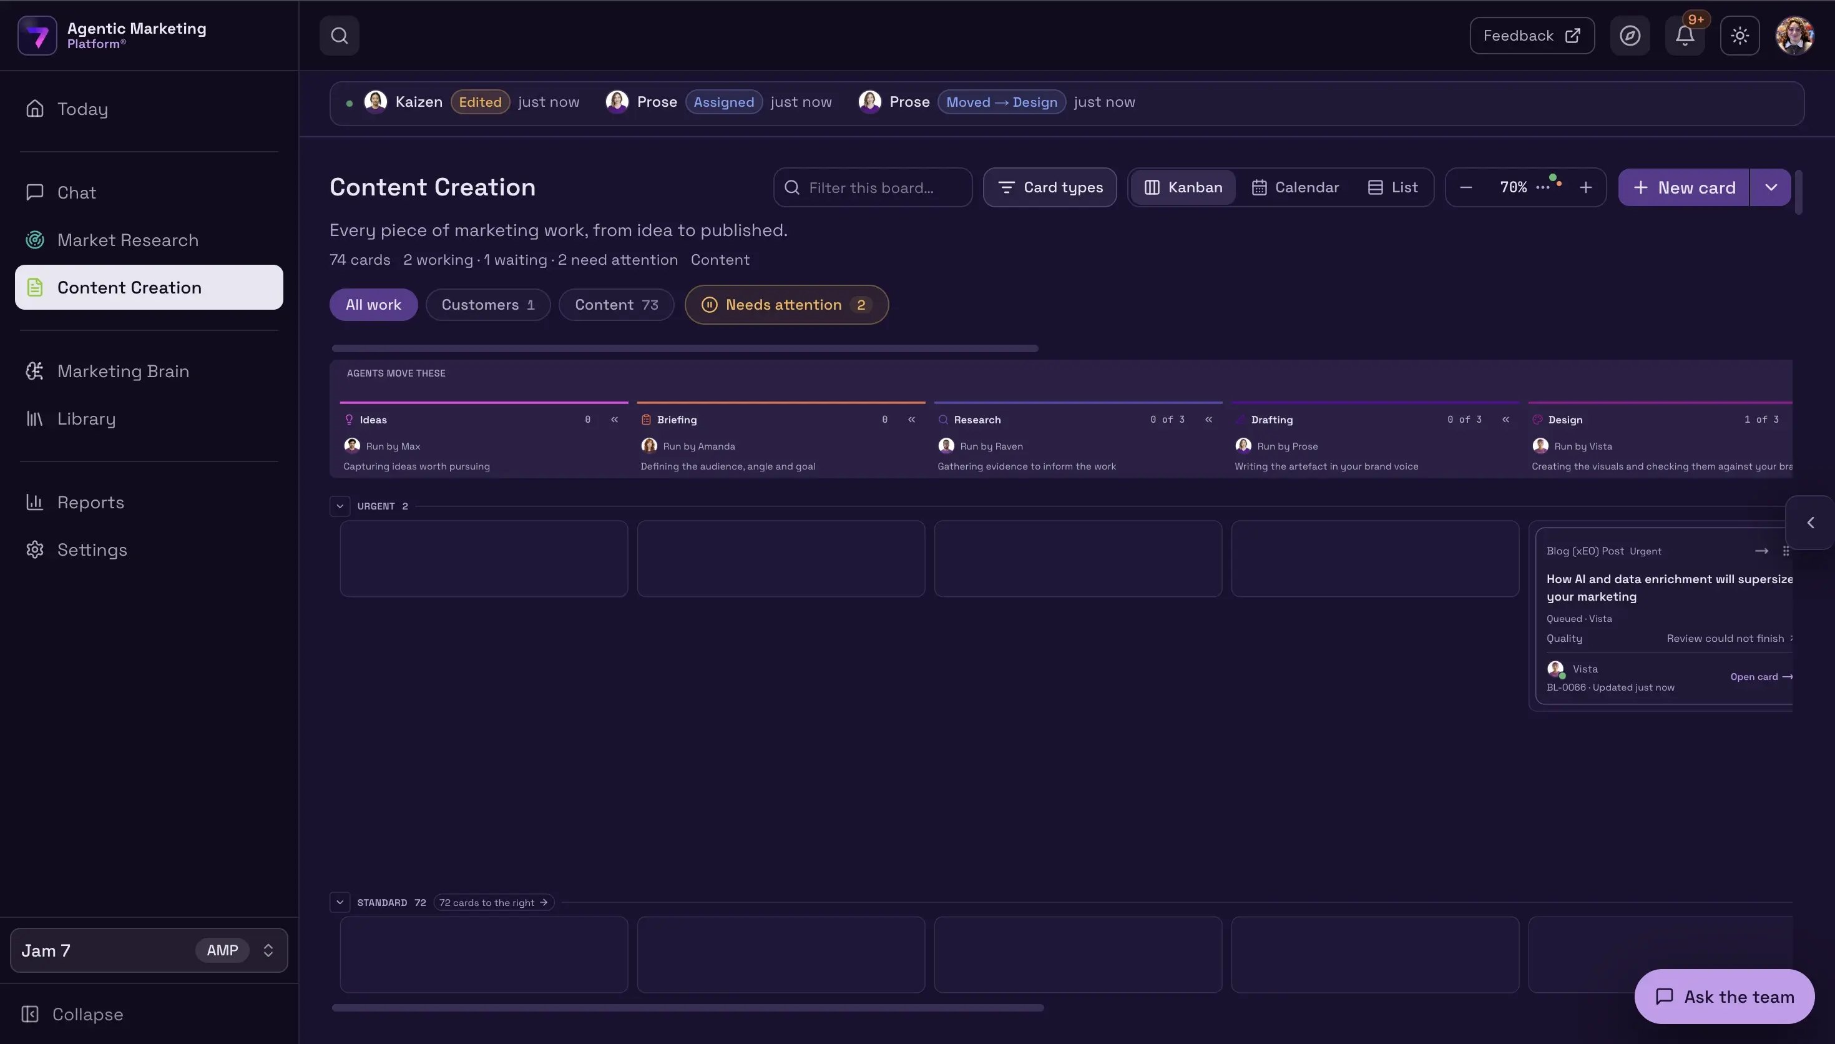This screenshot has width=1835, height=1044.
Task: Select the Customers filter tab
Action: 488,305
